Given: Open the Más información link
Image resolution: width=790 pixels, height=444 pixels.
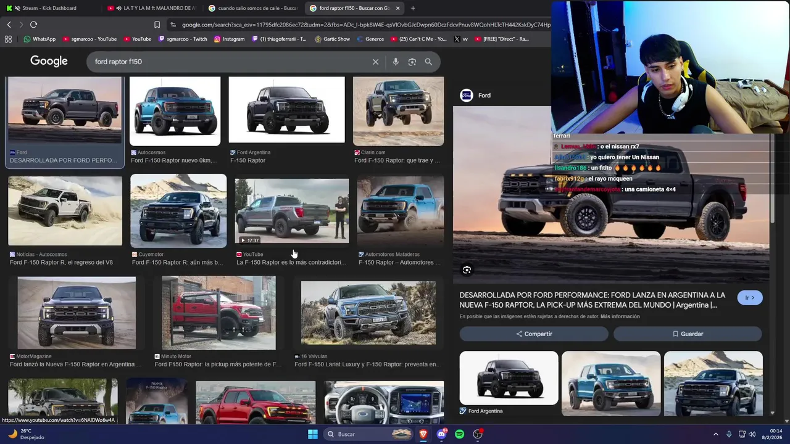Looking at the screenshot, I should tap(620, 316).
